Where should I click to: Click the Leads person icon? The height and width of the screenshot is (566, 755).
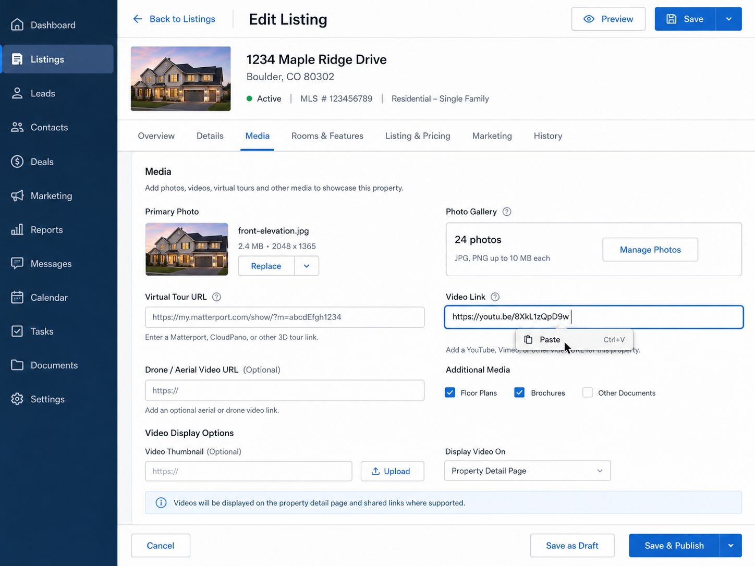[x=17, y=93]
